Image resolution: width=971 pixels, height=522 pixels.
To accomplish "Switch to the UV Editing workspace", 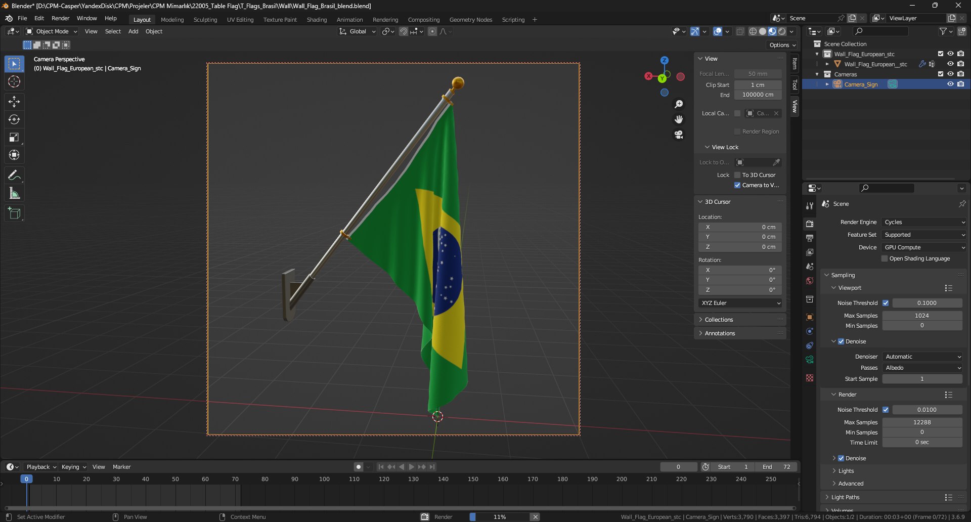I will tap(240, 20).
